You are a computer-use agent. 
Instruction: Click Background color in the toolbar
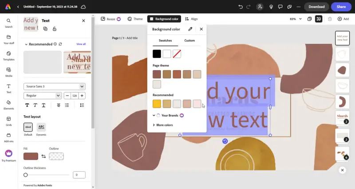tap(164, 19)
